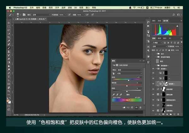Select the Crop tool

pos(9,37)
